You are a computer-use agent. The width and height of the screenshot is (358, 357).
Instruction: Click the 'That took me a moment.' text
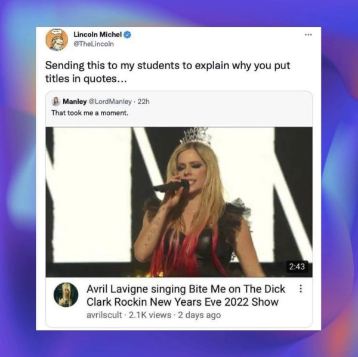pos(89,113)
